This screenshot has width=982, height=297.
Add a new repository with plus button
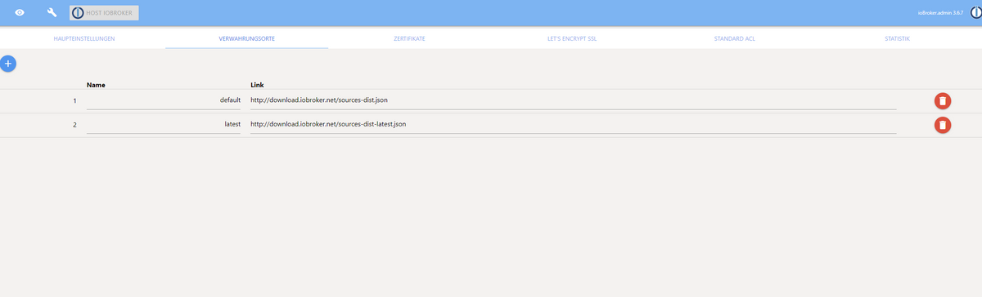[8, 63]
